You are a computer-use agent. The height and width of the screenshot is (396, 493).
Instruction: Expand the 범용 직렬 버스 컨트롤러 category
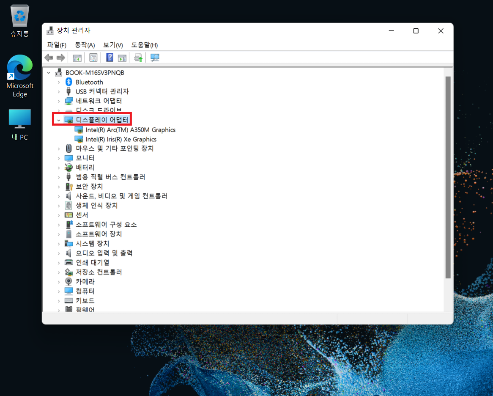click(59, 177)
